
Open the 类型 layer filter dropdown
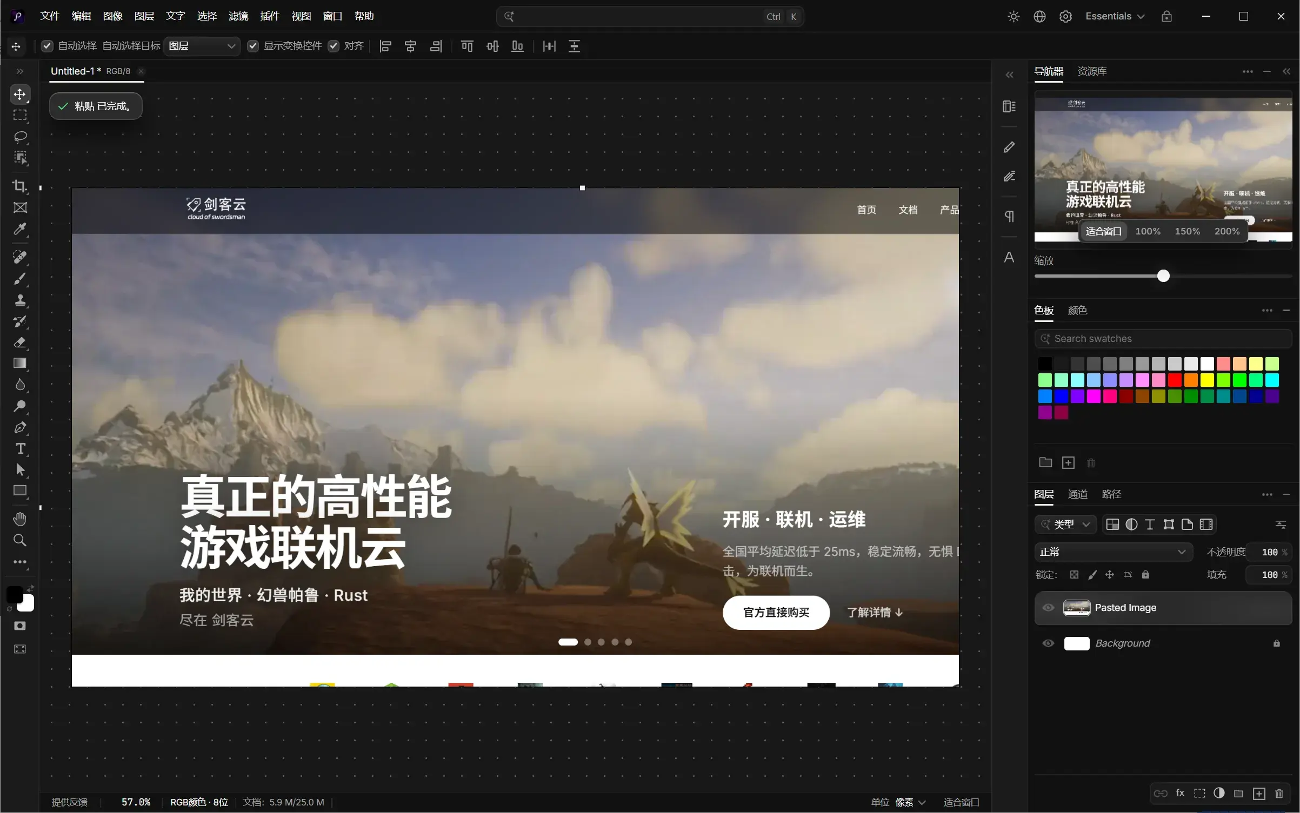(x=1066, y=525)
